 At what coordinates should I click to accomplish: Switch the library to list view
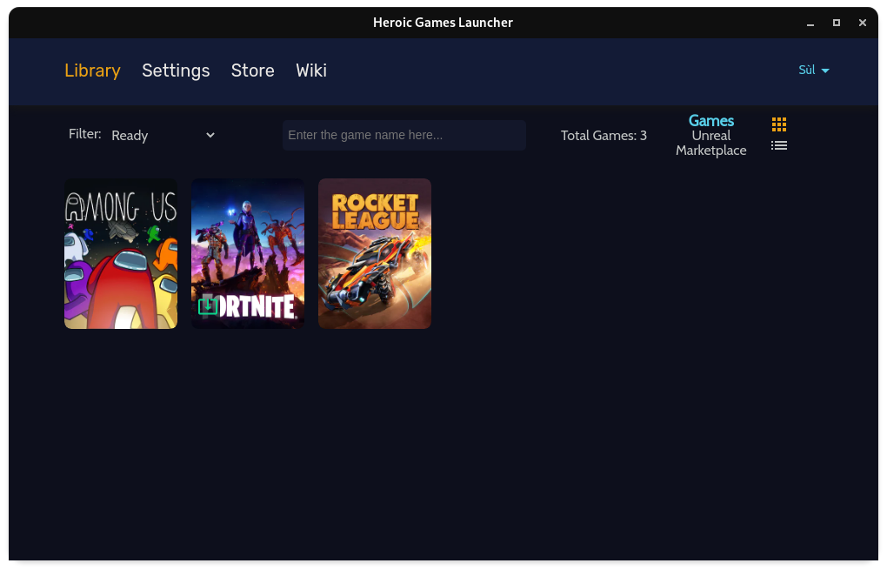(x=778, y=145)
